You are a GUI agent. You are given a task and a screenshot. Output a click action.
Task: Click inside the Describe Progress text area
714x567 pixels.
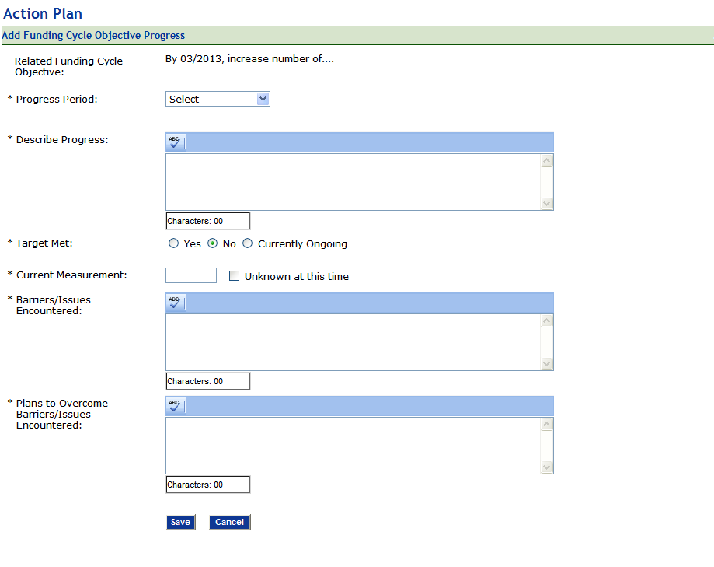tap(353, 181)
